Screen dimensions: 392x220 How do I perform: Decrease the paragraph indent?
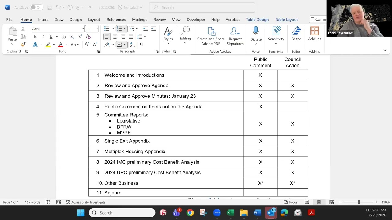tap(145, 29)
